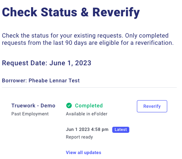The image size is (182, 159).
Task: Click the Completed status text
Action: (89, 105)
